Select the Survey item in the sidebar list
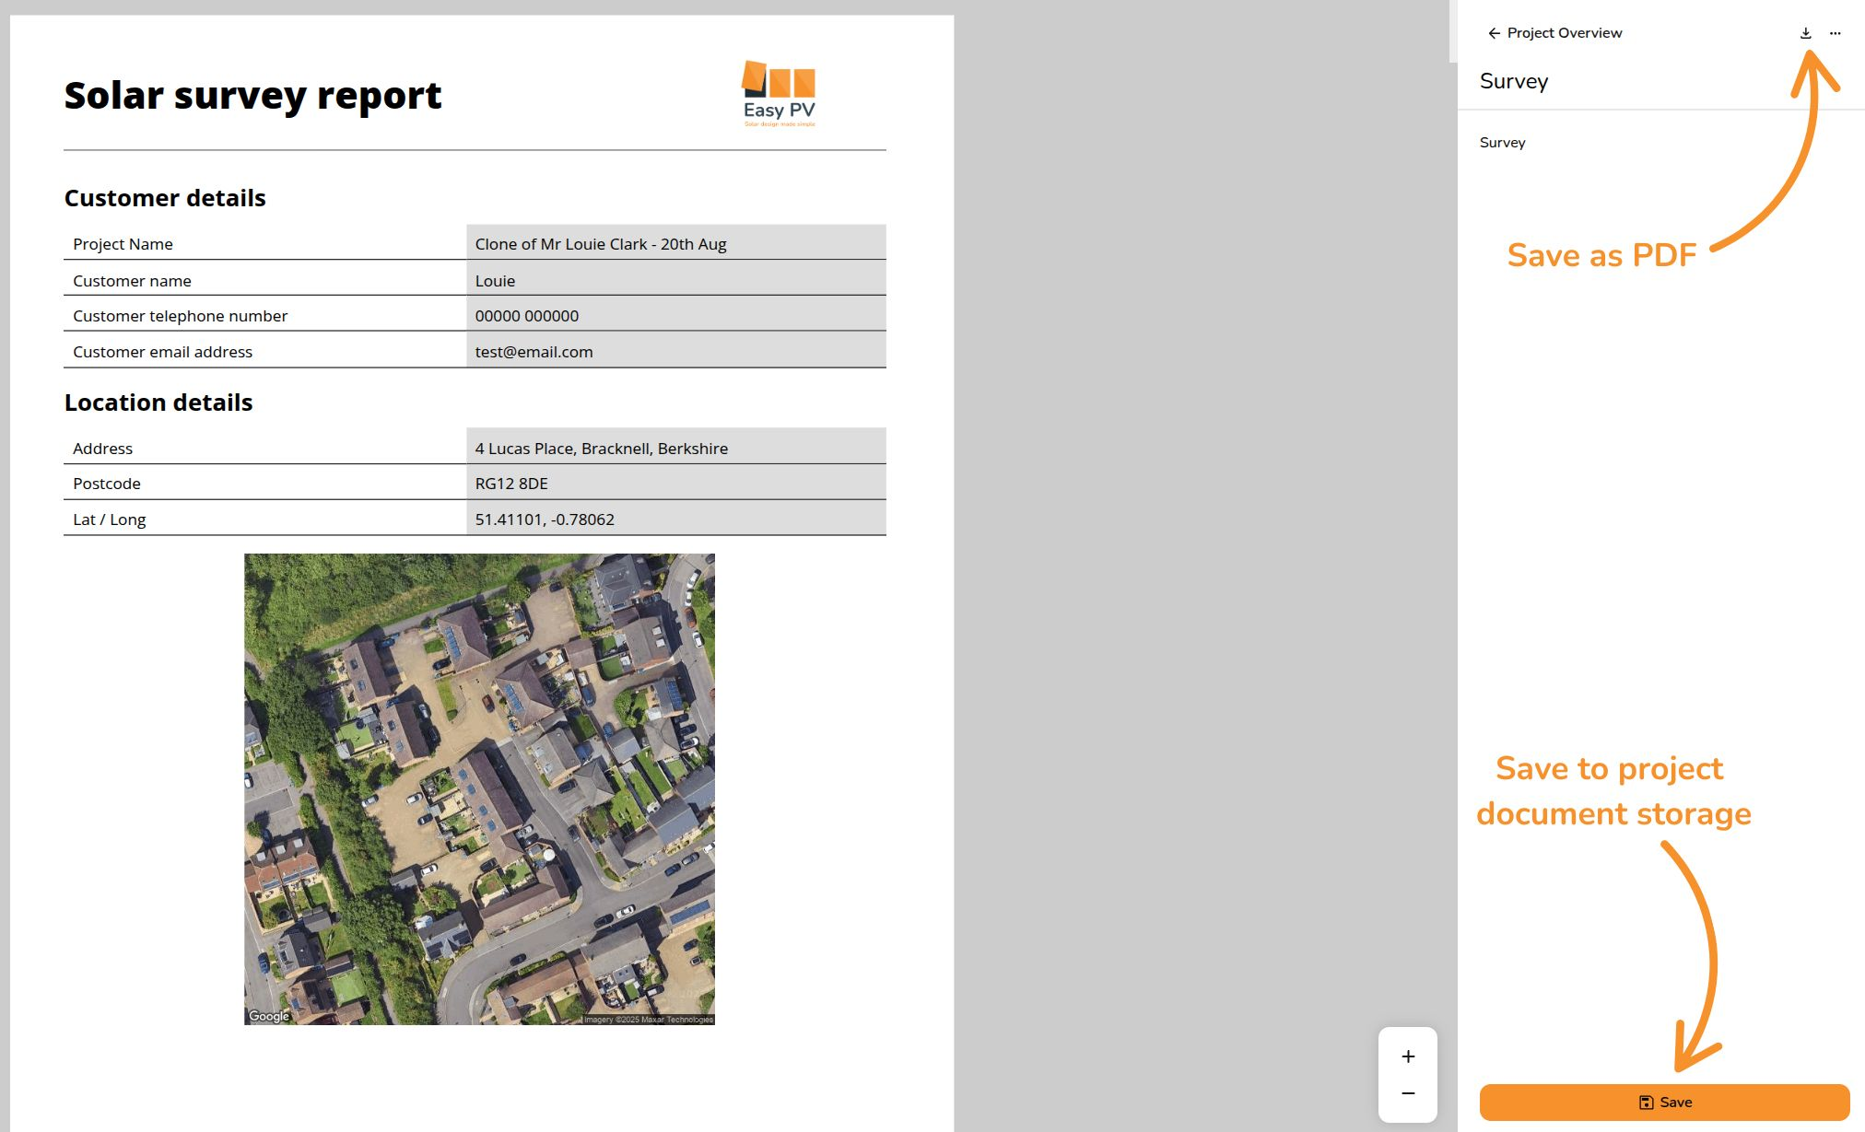 pos(1502,143)
